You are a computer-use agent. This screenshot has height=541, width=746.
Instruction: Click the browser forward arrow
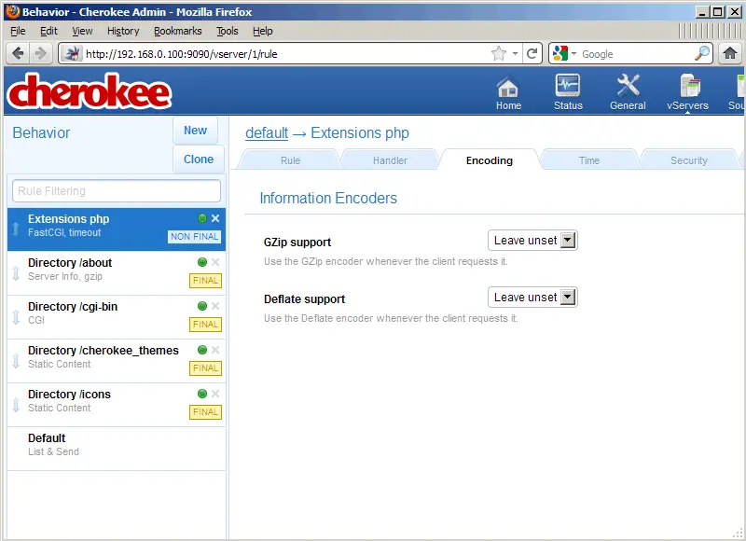41,53
